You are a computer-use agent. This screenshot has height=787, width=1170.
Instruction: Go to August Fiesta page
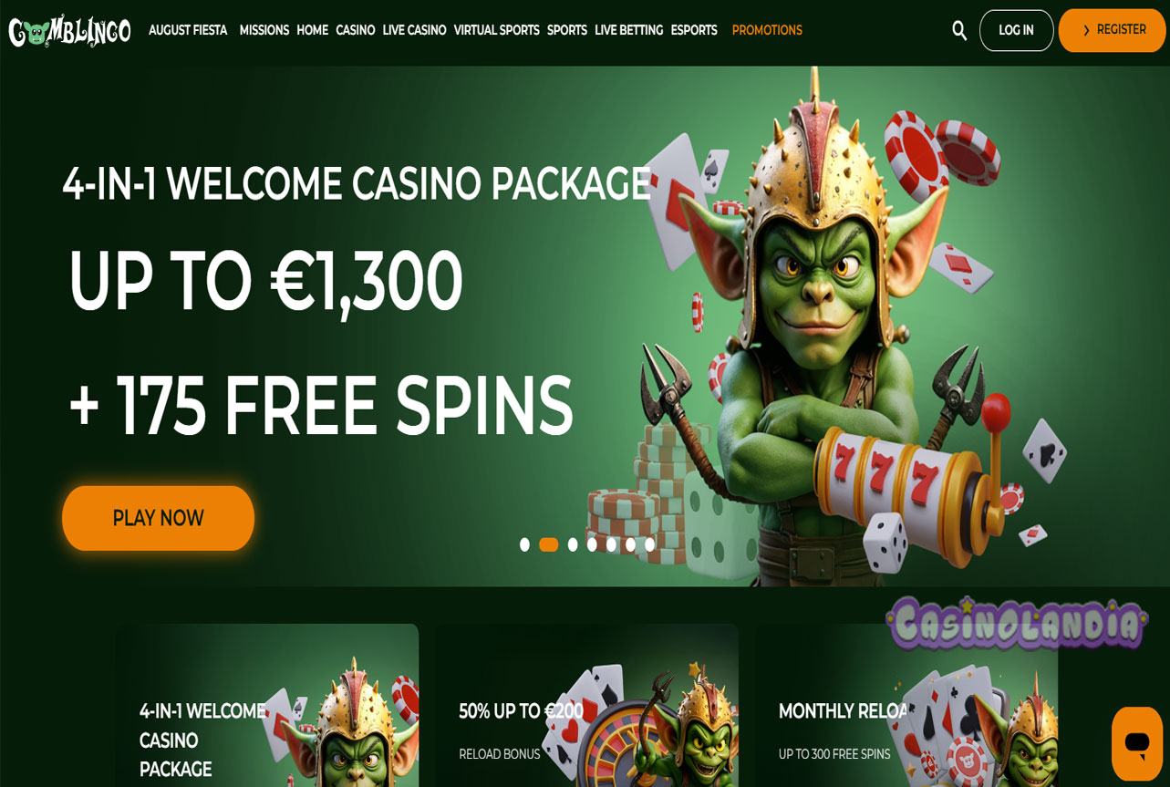click(x=188, y=30)
